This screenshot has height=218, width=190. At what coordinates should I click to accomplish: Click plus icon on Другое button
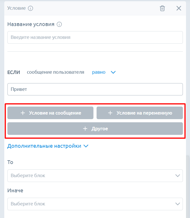tap(85, 129)
